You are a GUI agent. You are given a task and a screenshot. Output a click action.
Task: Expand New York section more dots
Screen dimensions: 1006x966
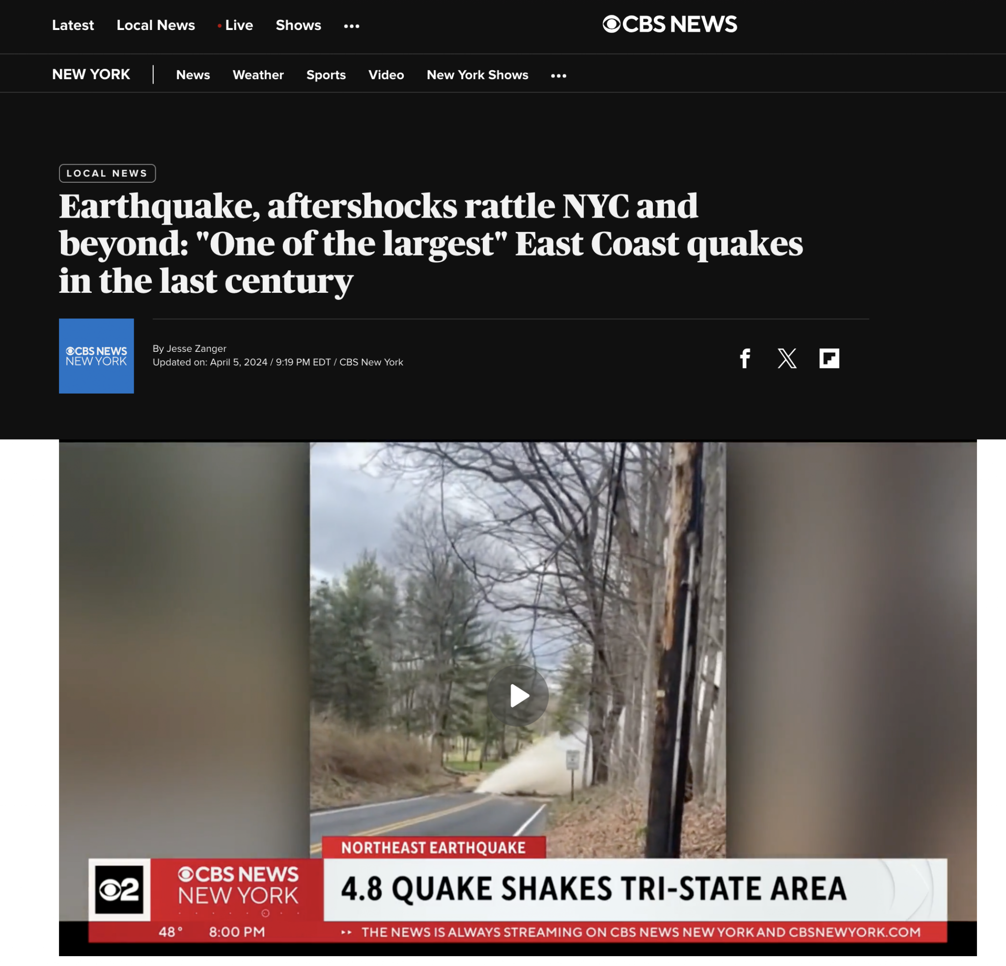click(x=559, y=76)
